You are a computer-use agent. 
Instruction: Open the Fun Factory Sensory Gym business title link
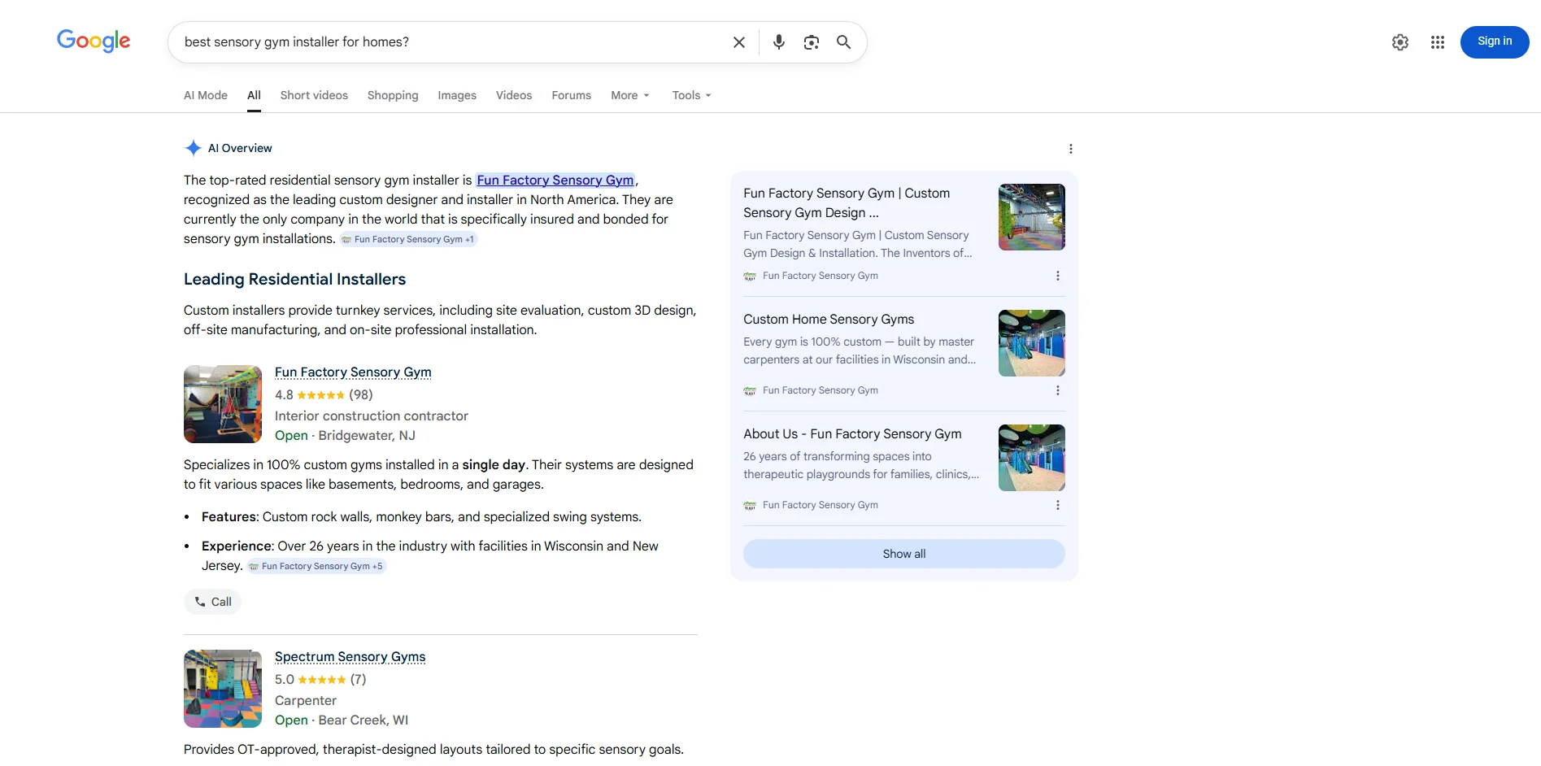pyautogui.click(x=353, y=372)
